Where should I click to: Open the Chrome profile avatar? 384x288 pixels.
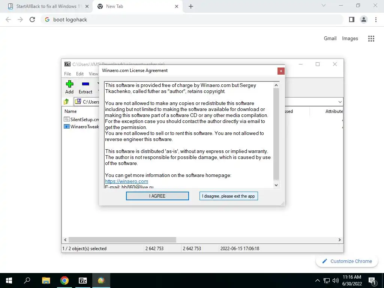pos(364,19)
